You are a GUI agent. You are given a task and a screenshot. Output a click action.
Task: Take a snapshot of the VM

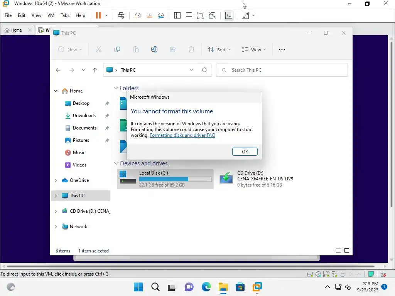point(137,15)
